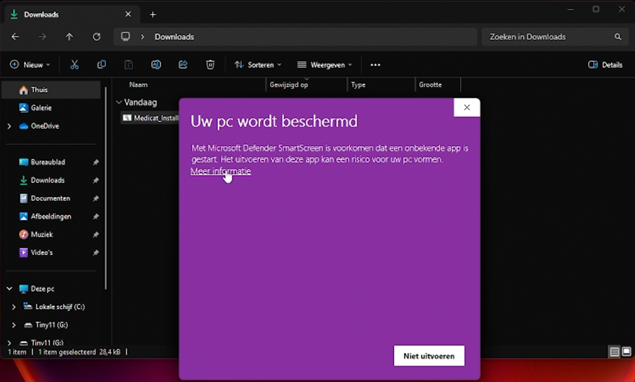Expand the Tiny11 (G:) node under Lokale schijf
The height and width of the screenshot is (382, 635).
point(14,325)
